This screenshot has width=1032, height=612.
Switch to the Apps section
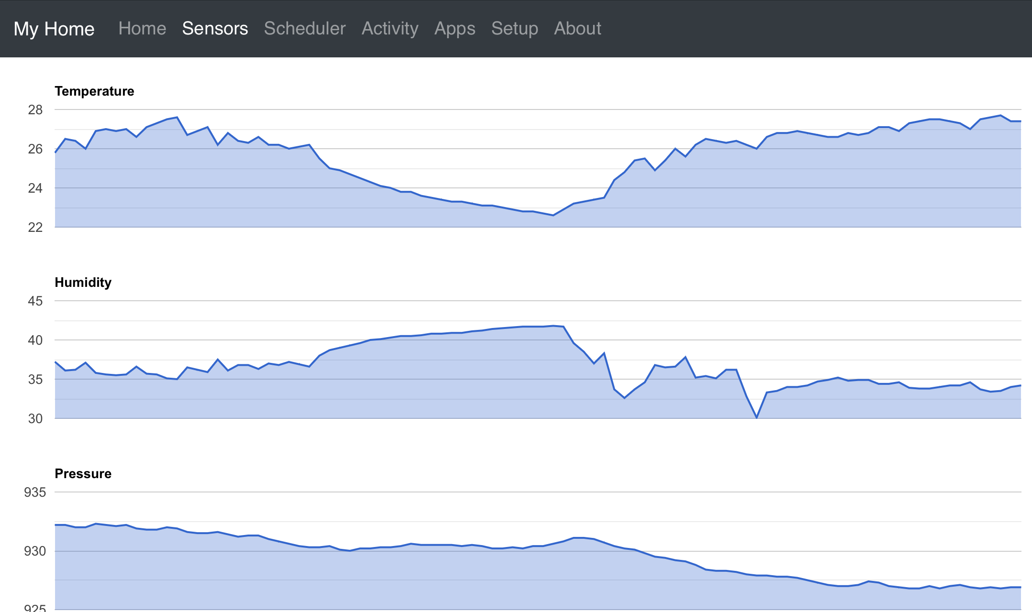pyautogui.click(x=455, y=29)
